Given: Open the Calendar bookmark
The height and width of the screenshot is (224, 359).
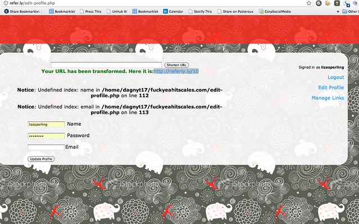Looking at the screenshot, I should tap(173, 11).
